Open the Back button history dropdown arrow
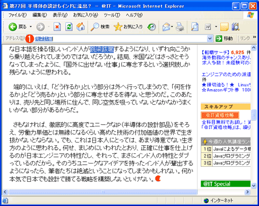This screenshot has width=259, height=206. click(31, 27)
